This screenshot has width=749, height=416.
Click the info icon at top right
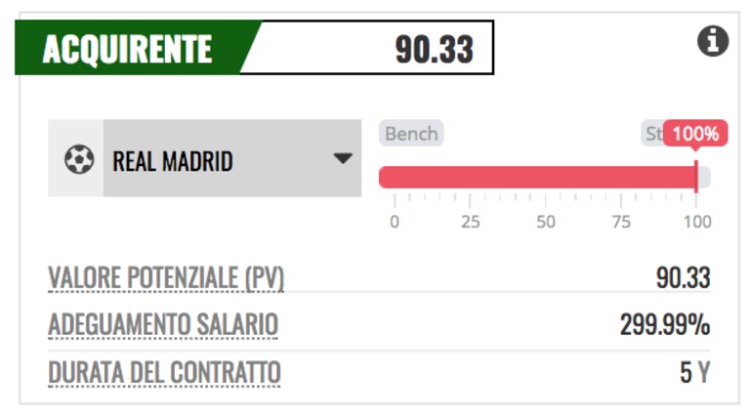coord(713,41)
